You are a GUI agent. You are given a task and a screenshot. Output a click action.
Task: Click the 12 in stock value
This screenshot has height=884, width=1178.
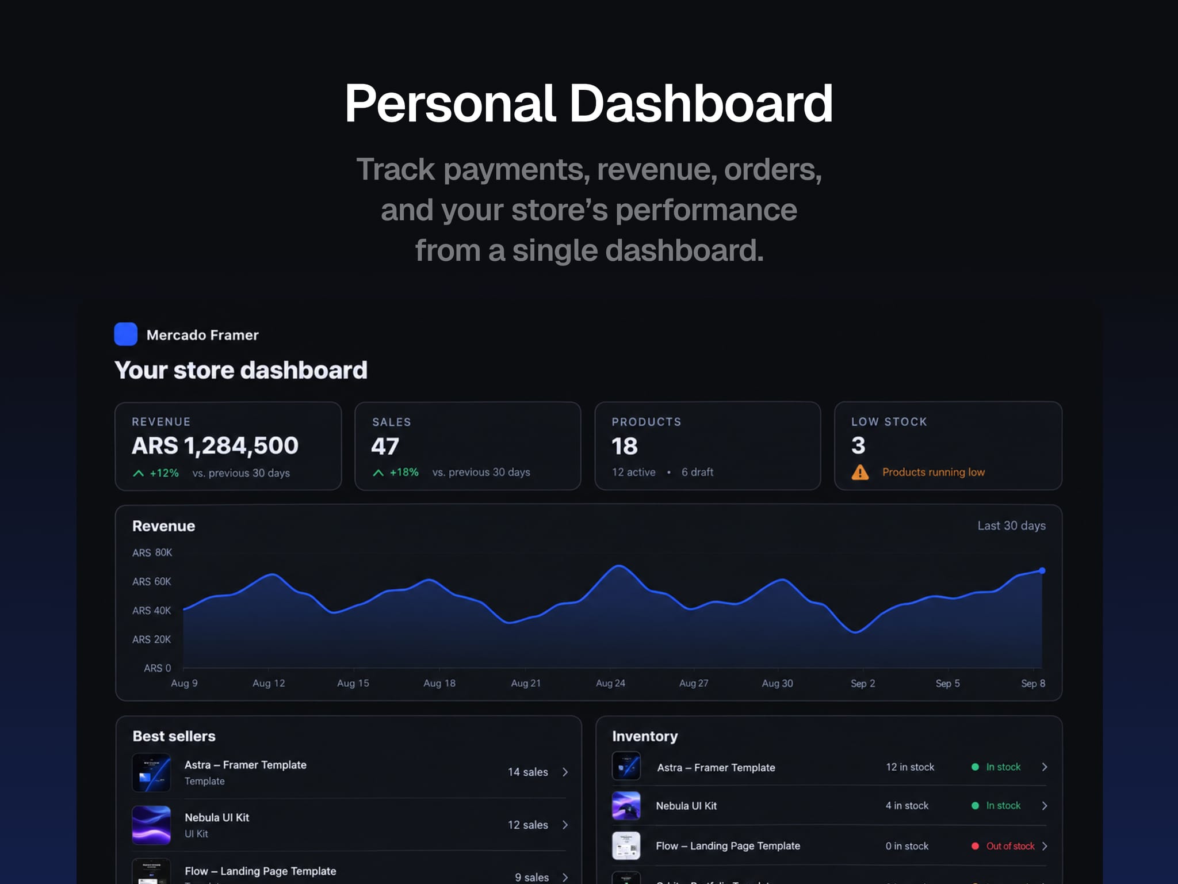pos(910,767)
